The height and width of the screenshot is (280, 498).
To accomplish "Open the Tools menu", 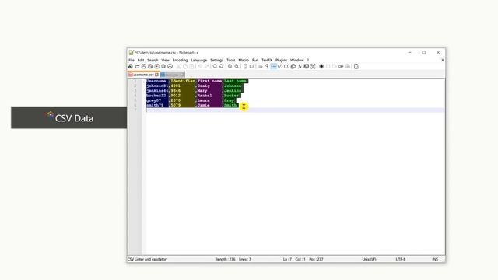I will pyautogui.click(x=231, y=60).
